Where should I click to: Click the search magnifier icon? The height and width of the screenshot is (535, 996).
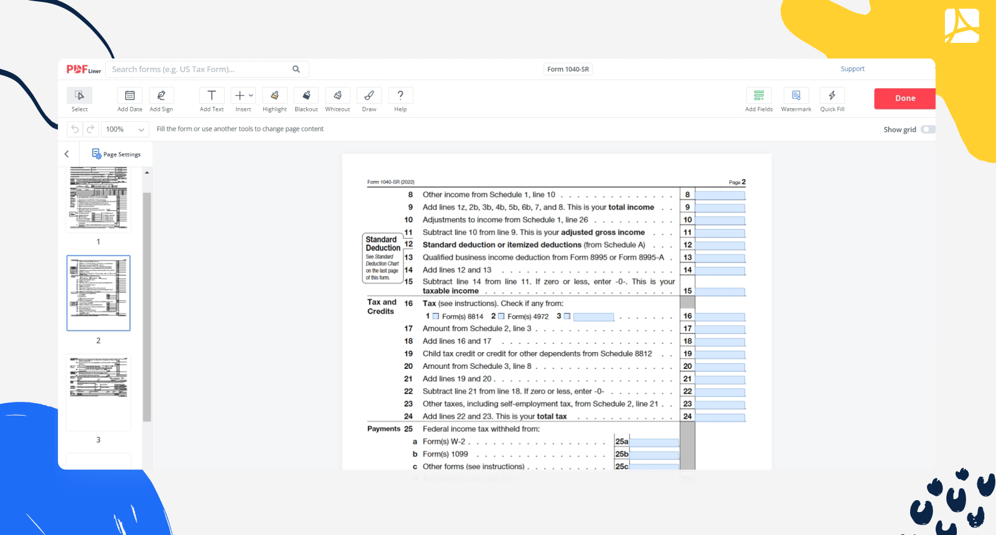296,69
